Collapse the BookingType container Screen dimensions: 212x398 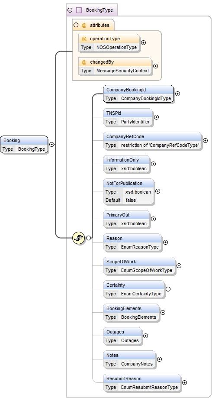[x=70, y=10]
